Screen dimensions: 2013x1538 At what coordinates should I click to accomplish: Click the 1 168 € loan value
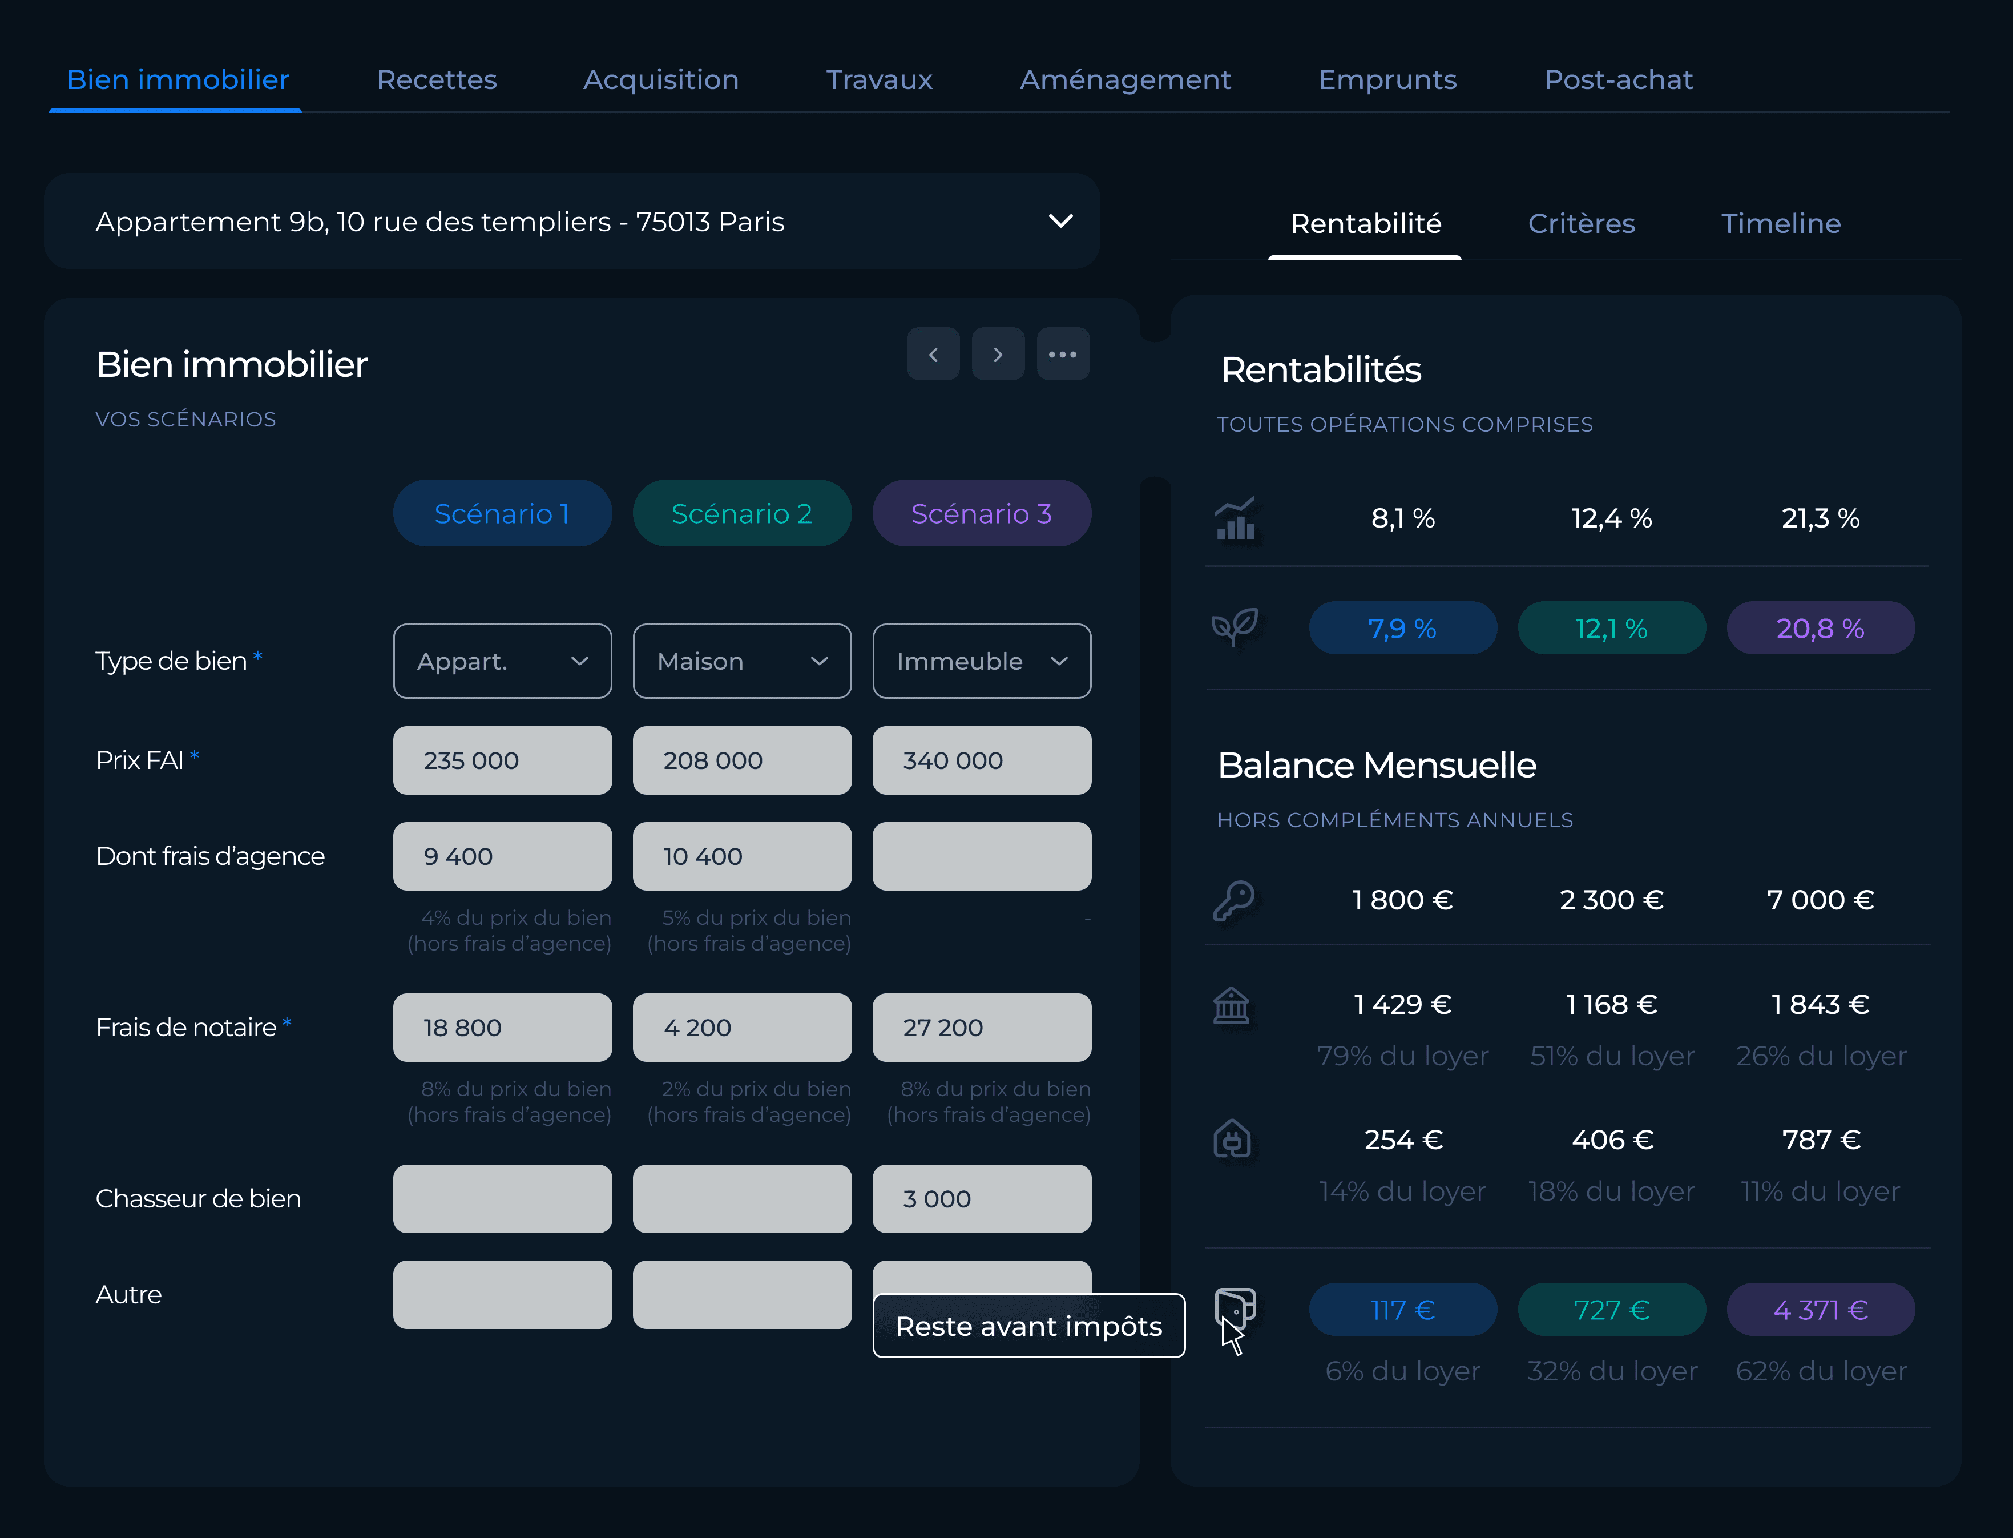[x=1611, y=1005]
